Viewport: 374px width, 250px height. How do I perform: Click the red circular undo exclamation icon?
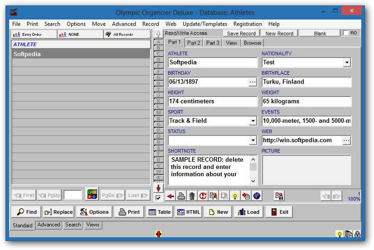click(203, 196)
